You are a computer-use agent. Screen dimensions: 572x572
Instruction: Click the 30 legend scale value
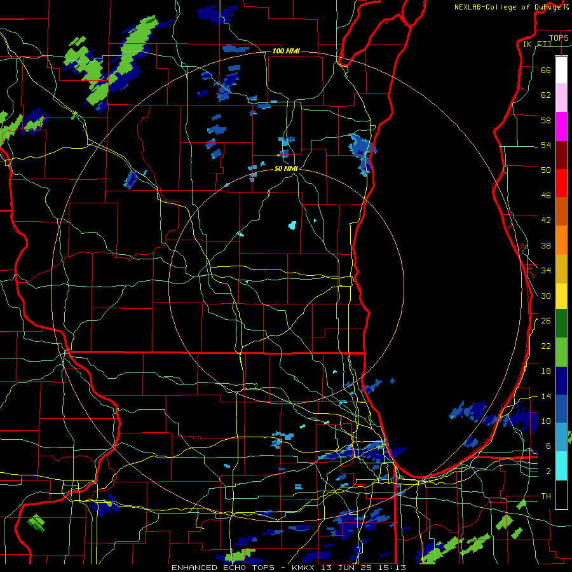point(546,296)
